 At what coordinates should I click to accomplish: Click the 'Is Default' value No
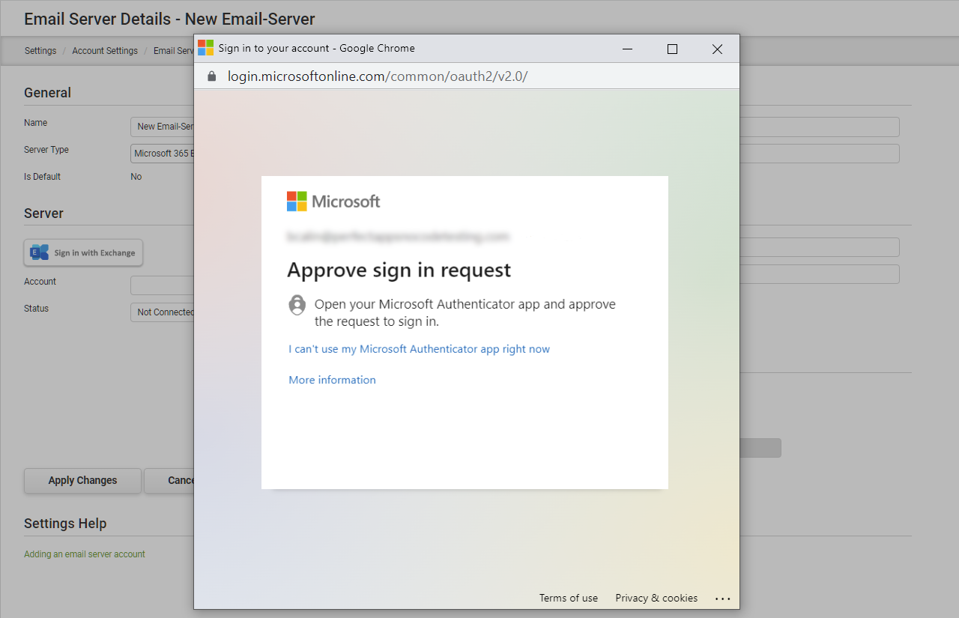136,177
